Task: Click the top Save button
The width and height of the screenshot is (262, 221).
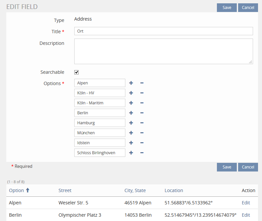Action: [227, 8]
